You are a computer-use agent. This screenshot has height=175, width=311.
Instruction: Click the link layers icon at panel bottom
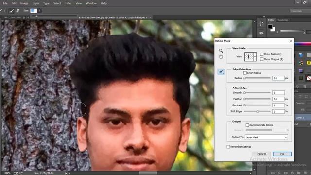tap(273, 173)
